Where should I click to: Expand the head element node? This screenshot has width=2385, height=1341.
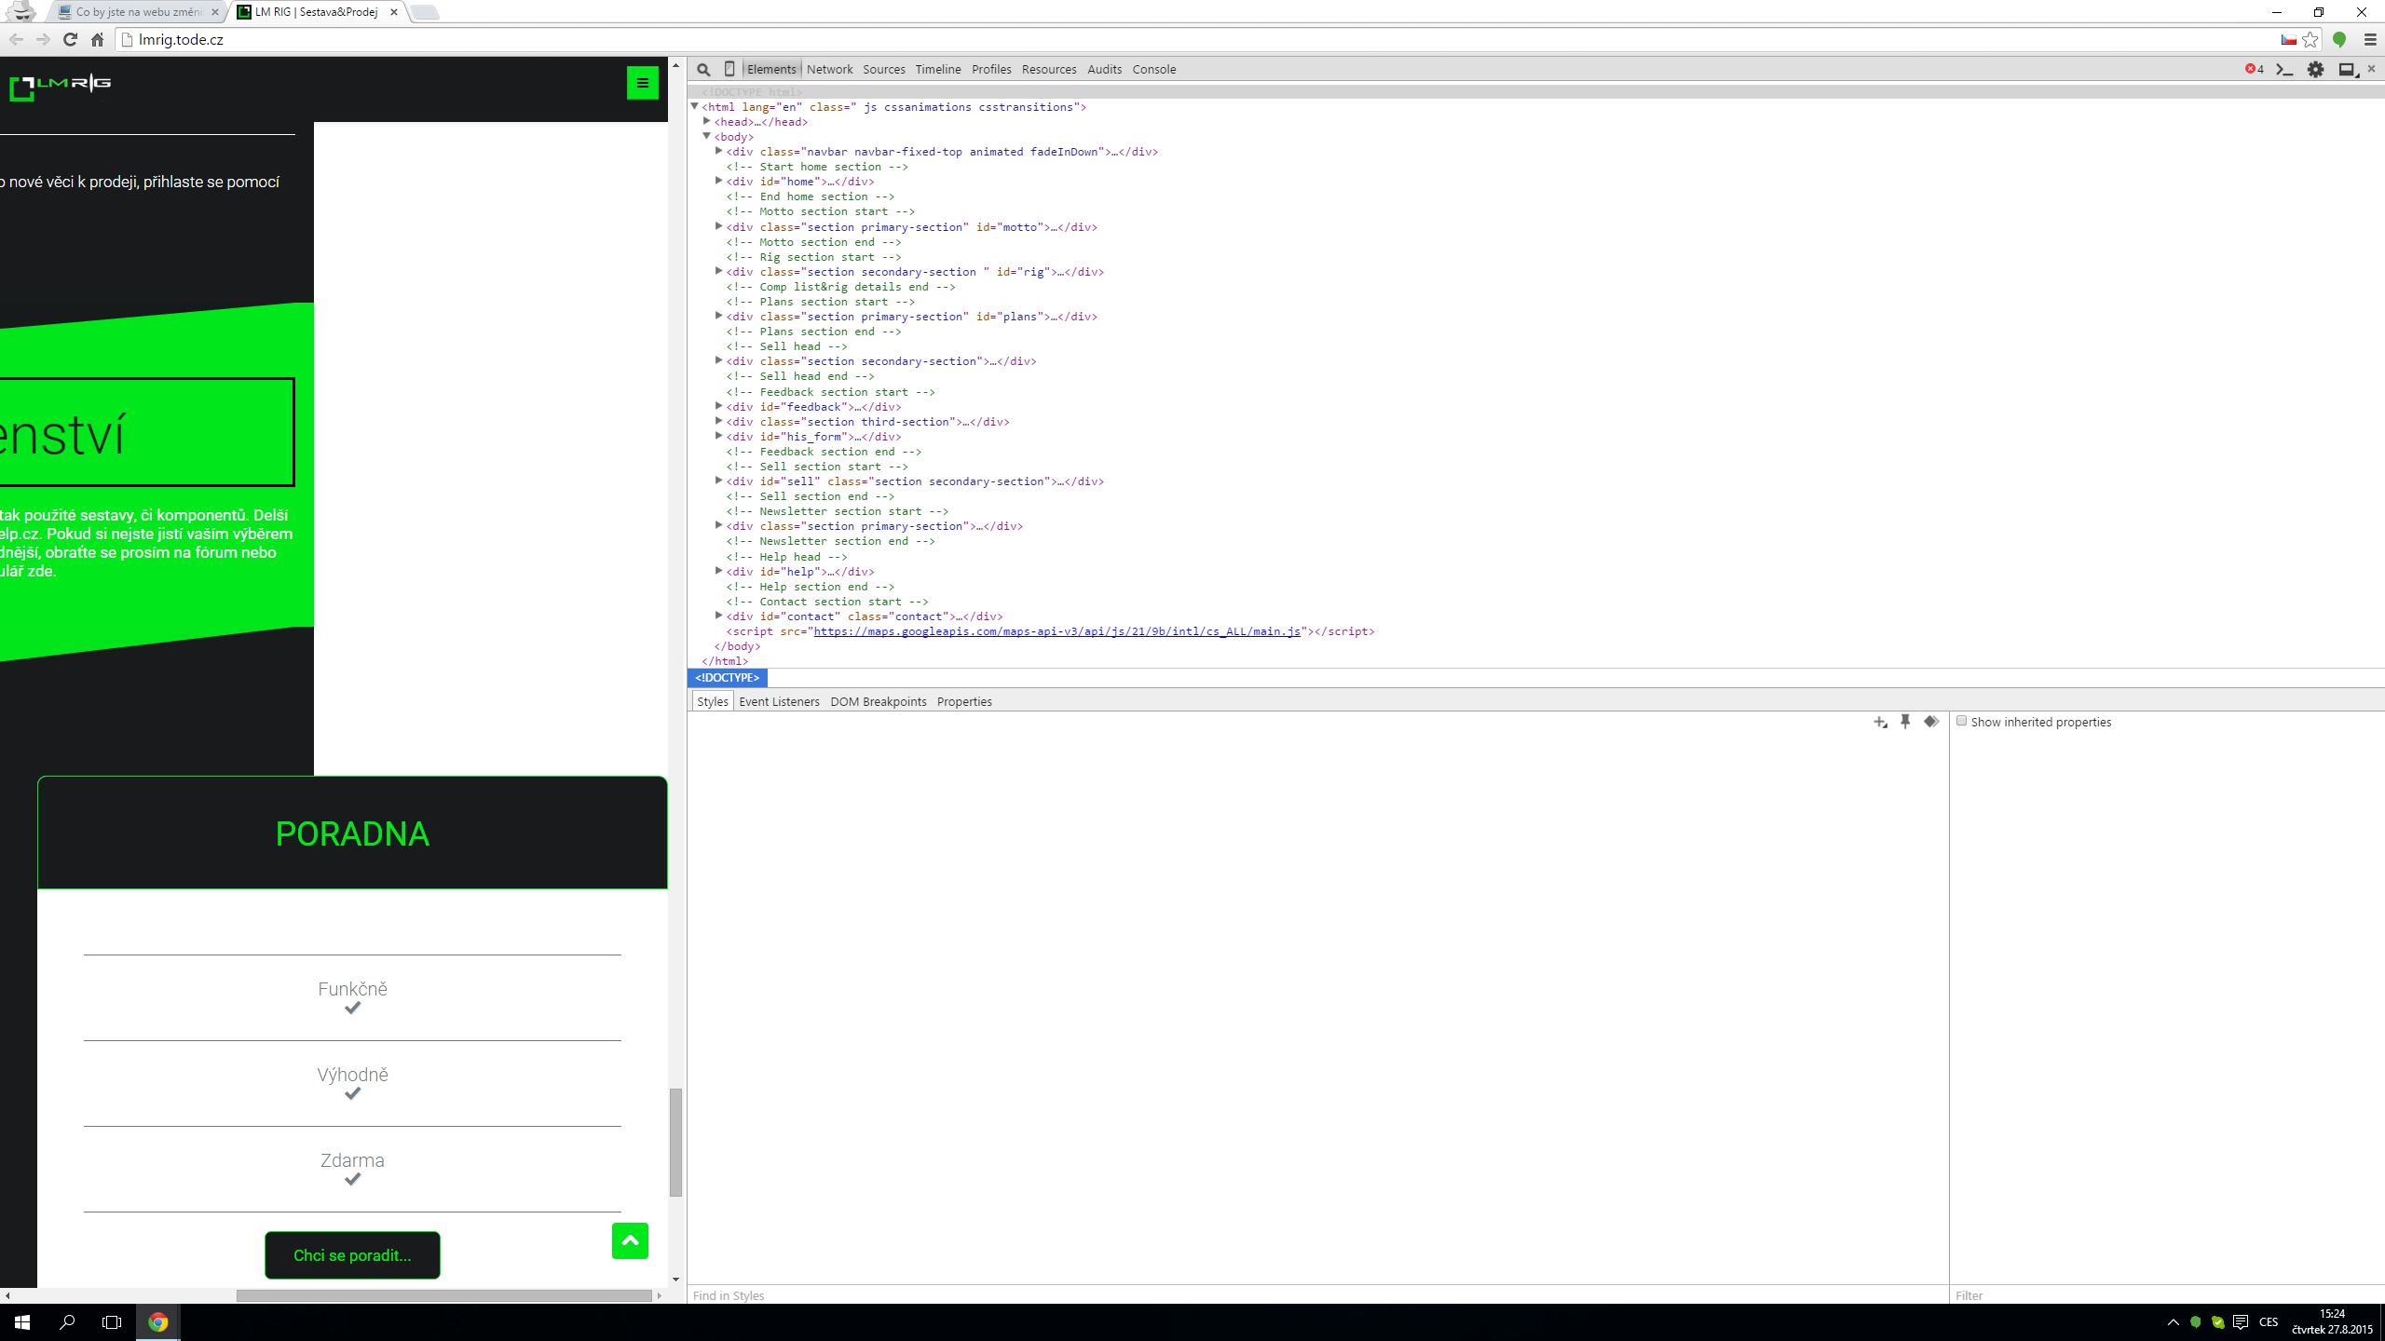click(x=707, y=122)
